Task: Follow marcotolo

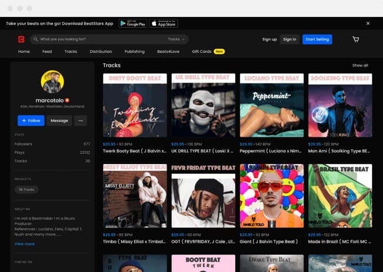Action: [x=31, y=120]
